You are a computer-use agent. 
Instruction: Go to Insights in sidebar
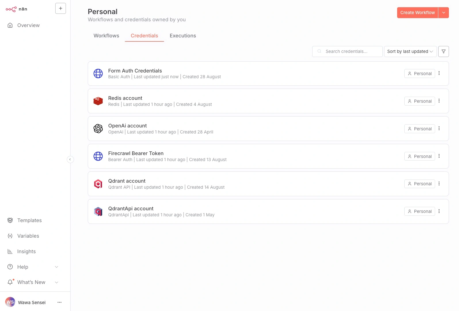pyautogui.click(x=26, y=251)
